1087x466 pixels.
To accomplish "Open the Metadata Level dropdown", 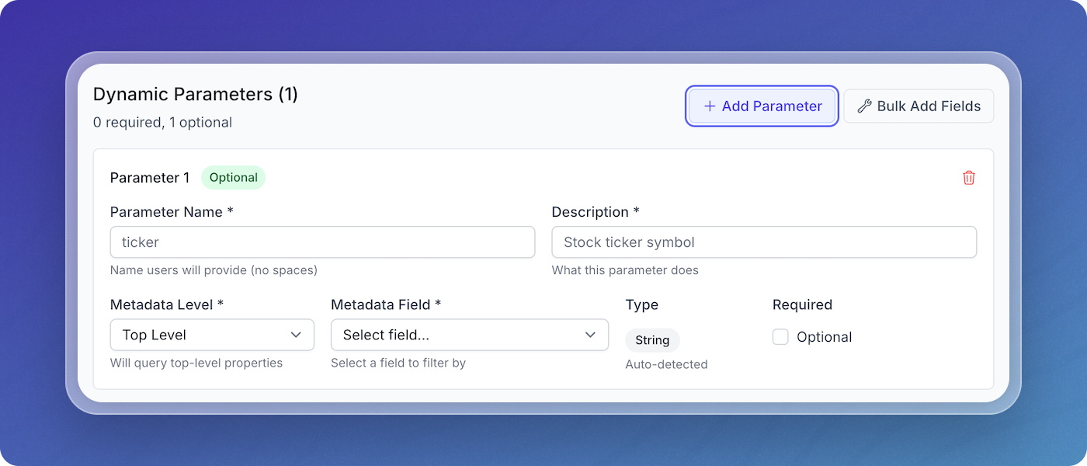I will 212,335.
